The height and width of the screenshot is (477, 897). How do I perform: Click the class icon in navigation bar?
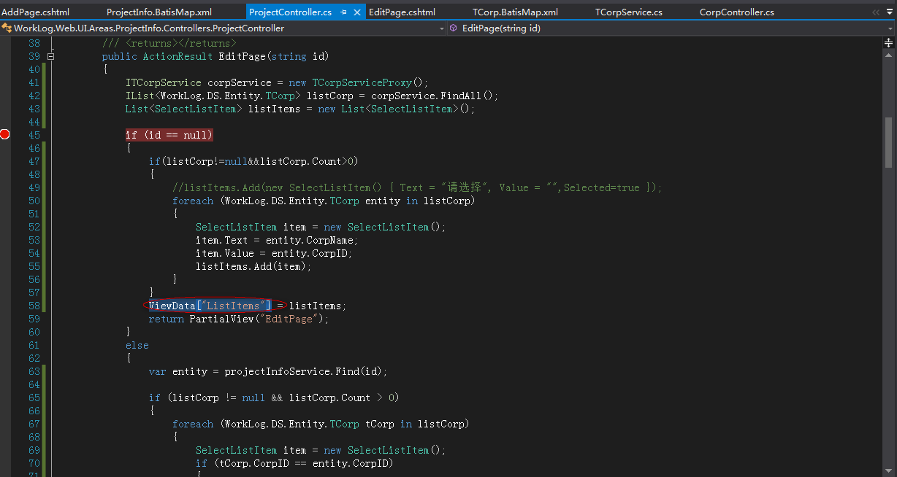tap(7, 28)
